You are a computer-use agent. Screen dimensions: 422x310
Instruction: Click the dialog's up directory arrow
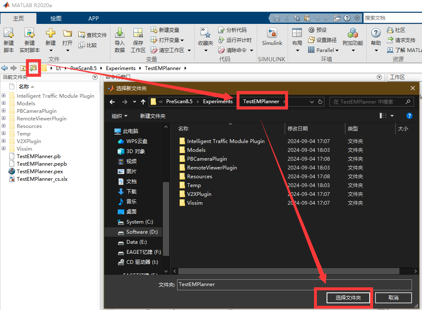tap(143, 102)
